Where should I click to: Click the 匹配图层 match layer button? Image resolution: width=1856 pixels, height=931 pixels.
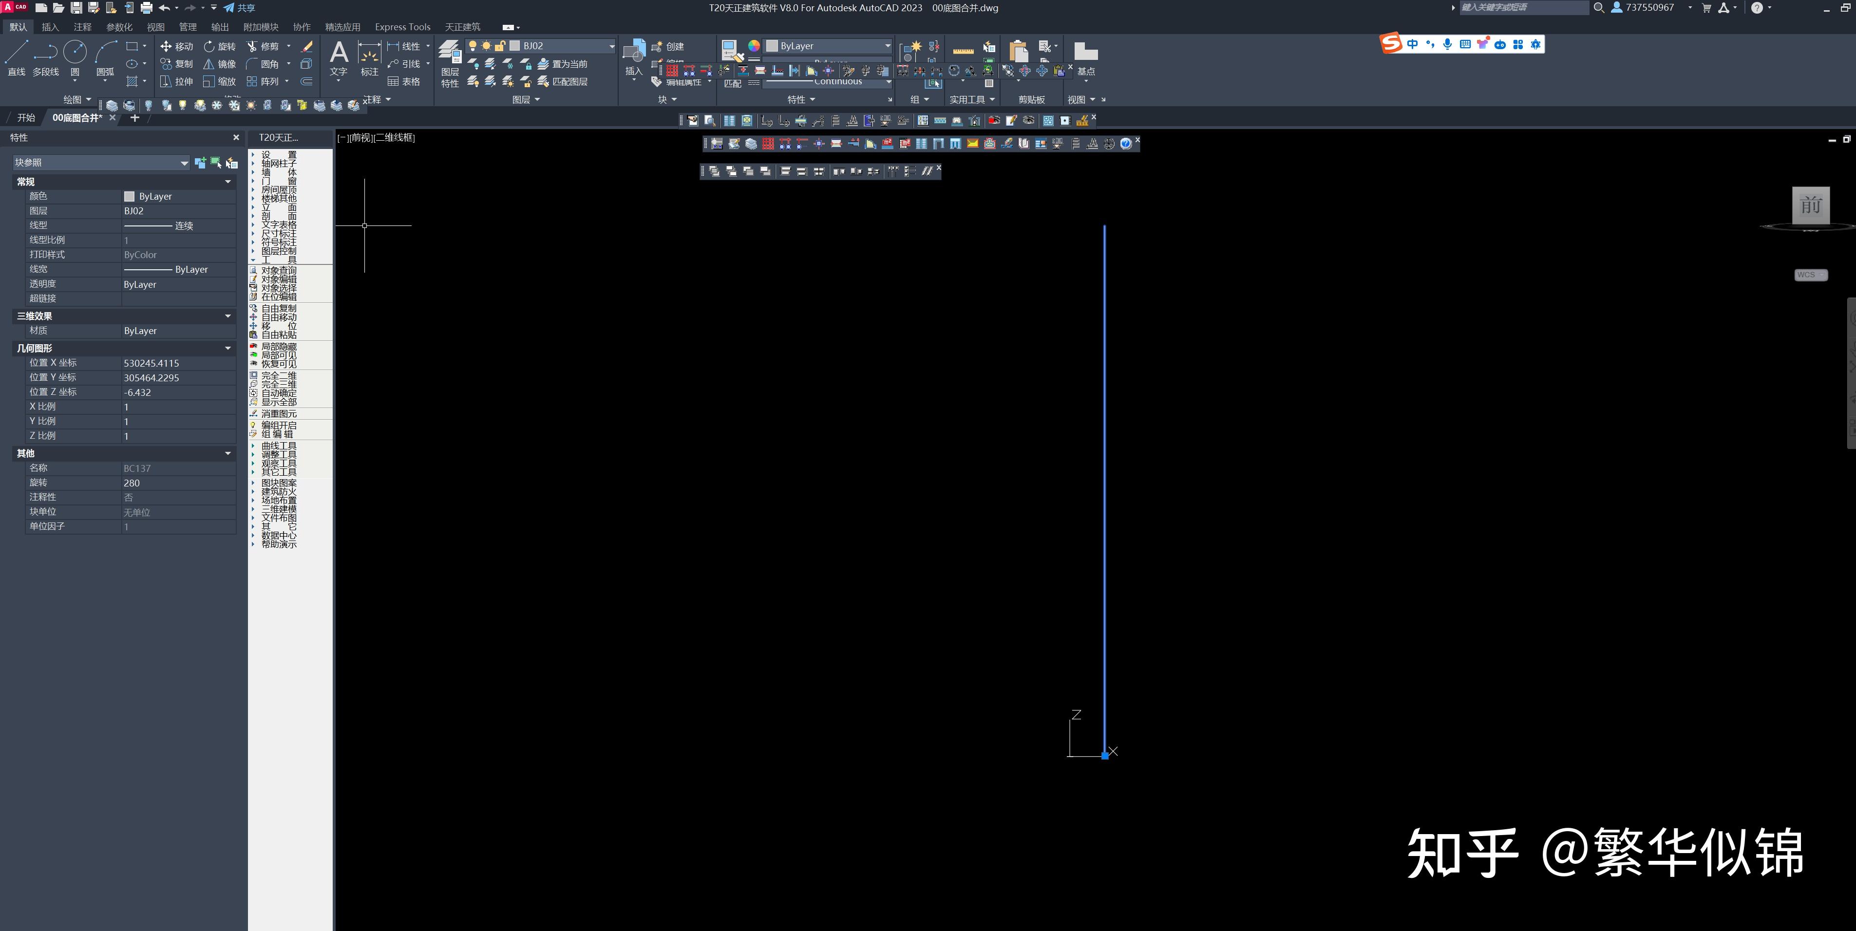(x=563, y=81)
